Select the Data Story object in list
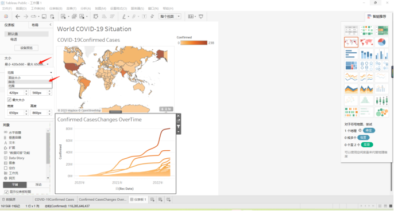The height and width of the screenshot is (211, 394). (x=16, y=158)
